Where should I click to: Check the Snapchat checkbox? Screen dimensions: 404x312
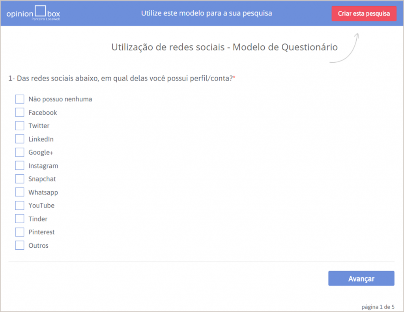tap(19, 179)
